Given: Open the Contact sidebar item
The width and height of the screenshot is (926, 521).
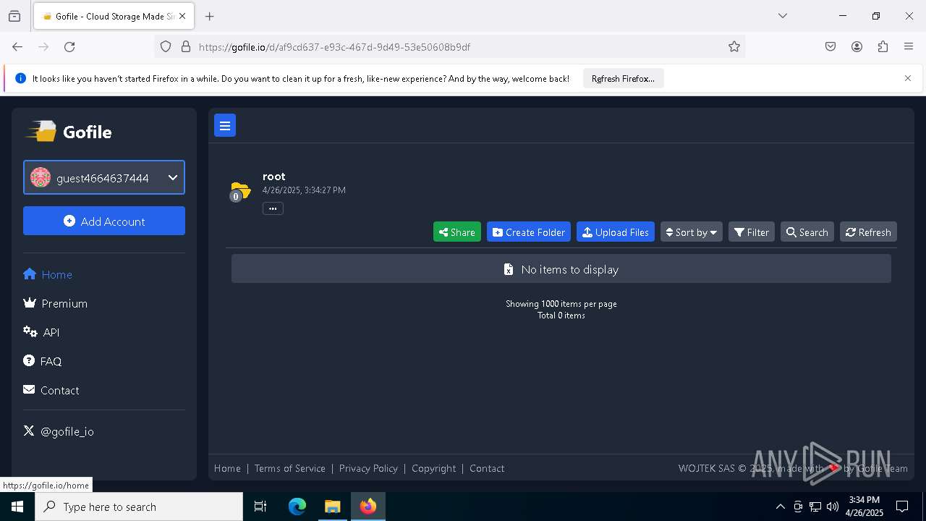Looking at the screenshot, I should [x=51, y=390].
